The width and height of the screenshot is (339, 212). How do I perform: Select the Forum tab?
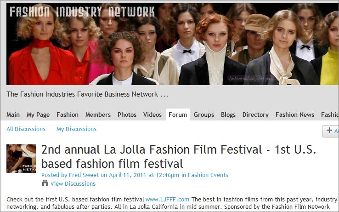click(x=178, y=115)
